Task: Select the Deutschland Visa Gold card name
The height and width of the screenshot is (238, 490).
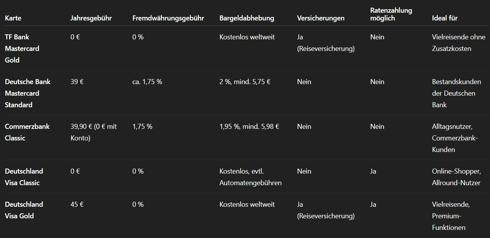Action: [24, 210]
